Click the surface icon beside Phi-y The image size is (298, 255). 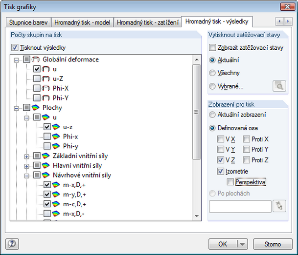coord(56,146)
